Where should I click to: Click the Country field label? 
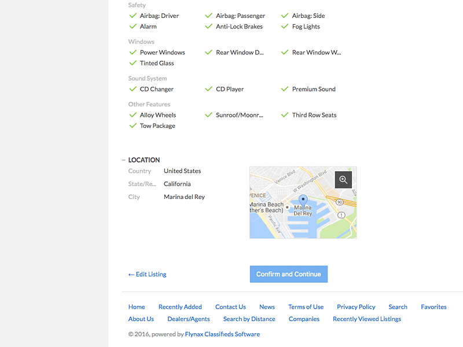click(x=139, y=171)
